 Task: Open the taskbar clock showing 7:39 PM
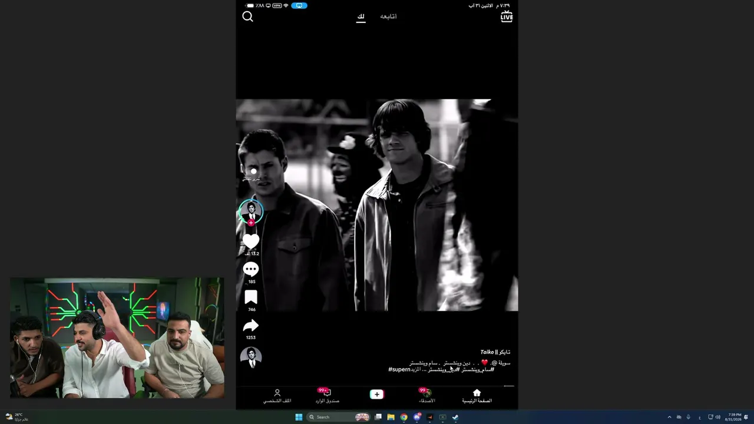(x=734, y=417)
